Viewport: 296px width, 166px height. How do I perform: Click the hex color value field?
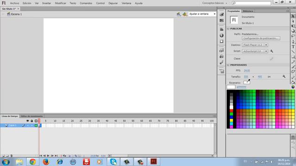pos(241,87)
